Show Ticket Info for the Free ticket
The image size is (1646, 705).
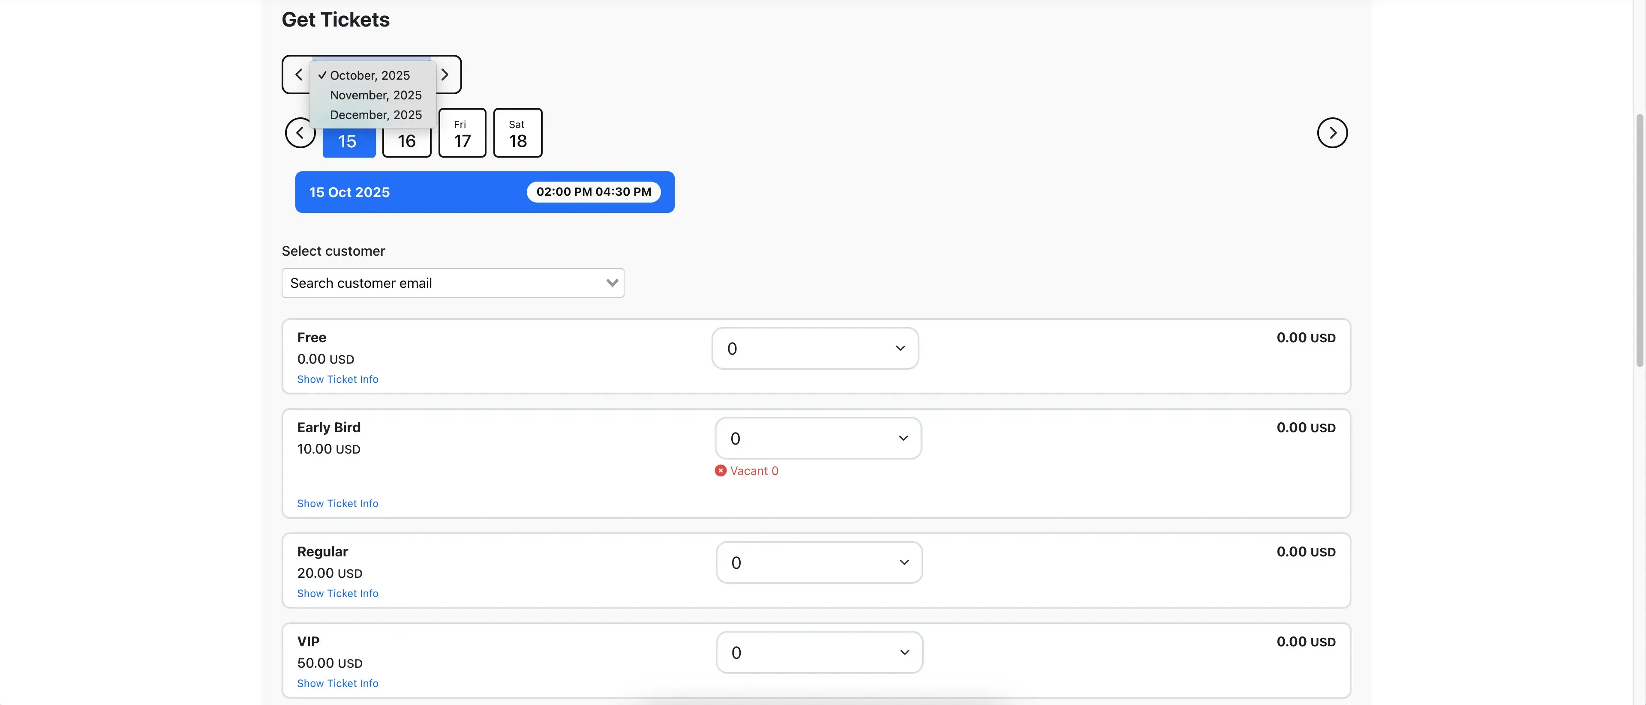tap(338, 379)
